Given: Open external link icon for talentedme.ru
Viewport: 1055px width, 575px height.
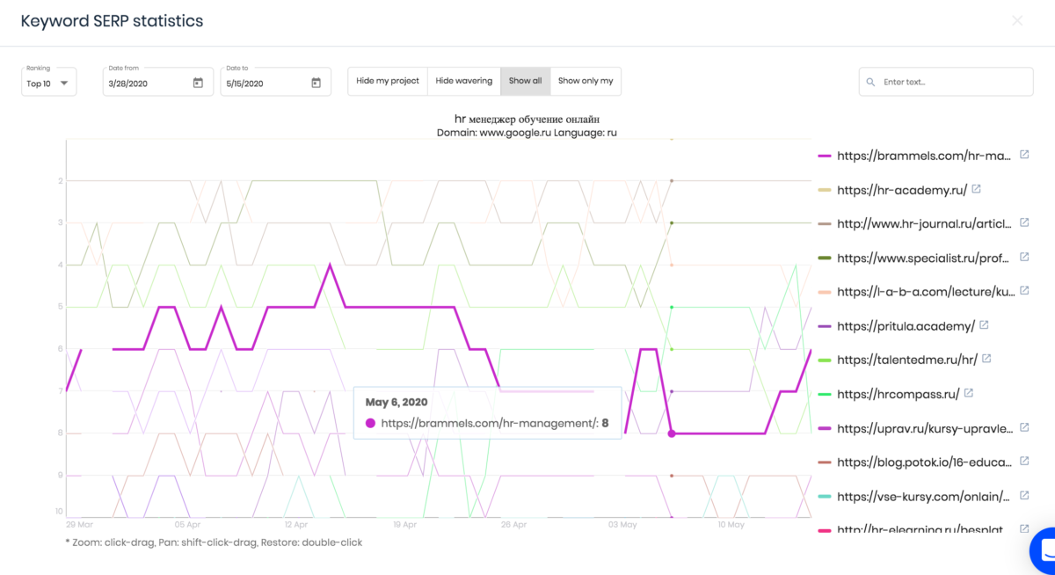Looking at the screenshot, I should pyautogui.click(x=986, y=359).
